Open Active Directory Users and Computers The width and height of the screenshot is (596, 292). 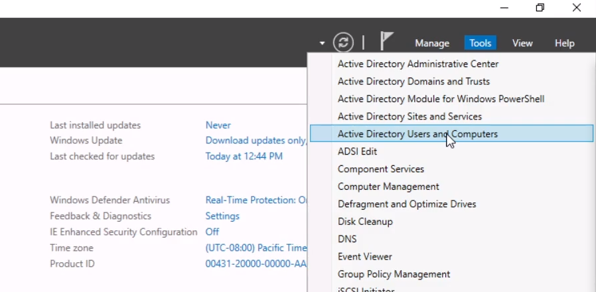(x=417, y=134)
